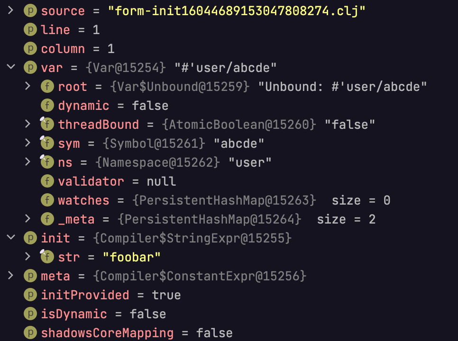The height and width of the screenshot is (341, 458).
Task: Click the field icon beside threadBound
Action: (47, 124)
